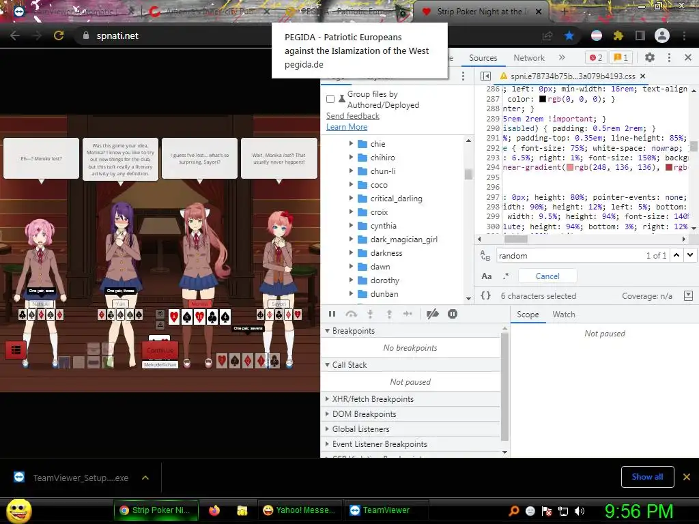Click the taskbar volume speaker icon

pos(580,511)
